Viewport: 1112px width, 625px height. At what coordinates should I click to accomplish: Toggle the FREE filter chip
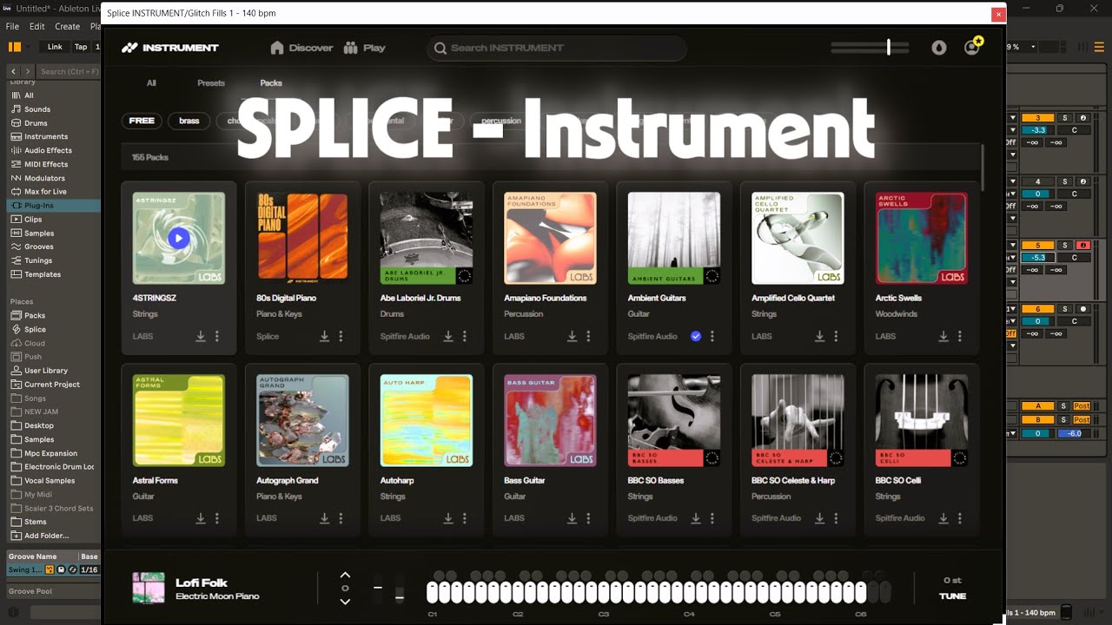[142, 121]
